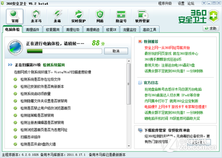Click green check icon for 检测隐藏文件夹设置是否被禁用
The width and height of the screenshot is (222, 158).
tap(15, 101)
